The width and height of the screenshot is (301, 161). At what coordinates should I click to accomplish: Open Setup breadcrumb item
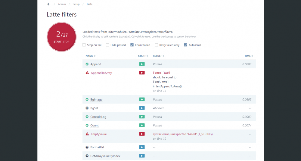(76, 4)
